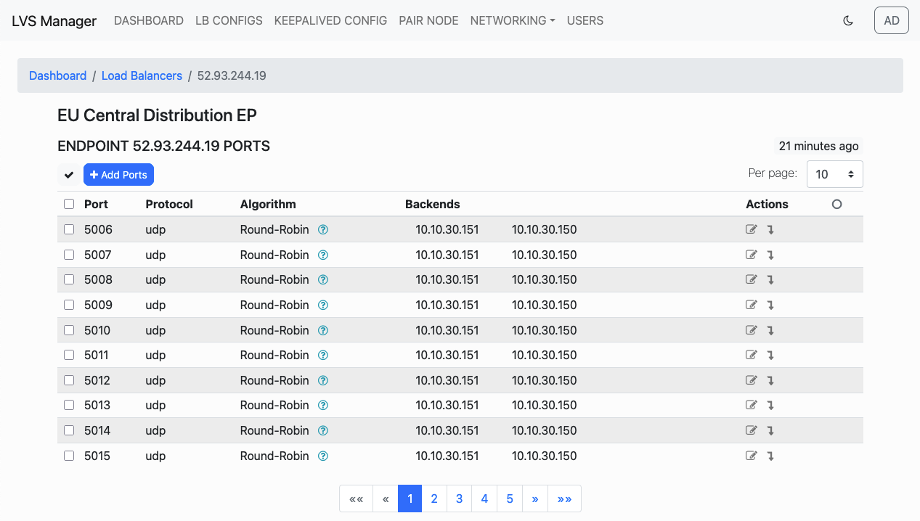
Task: Click the Add Ports button
Action: coord(118,175)
